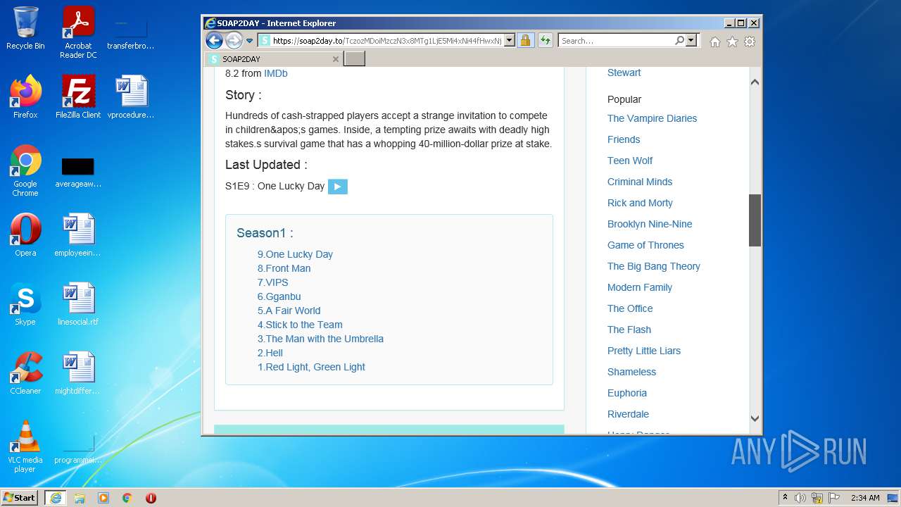Open episode 6.Gganbu

coord(279,296)
